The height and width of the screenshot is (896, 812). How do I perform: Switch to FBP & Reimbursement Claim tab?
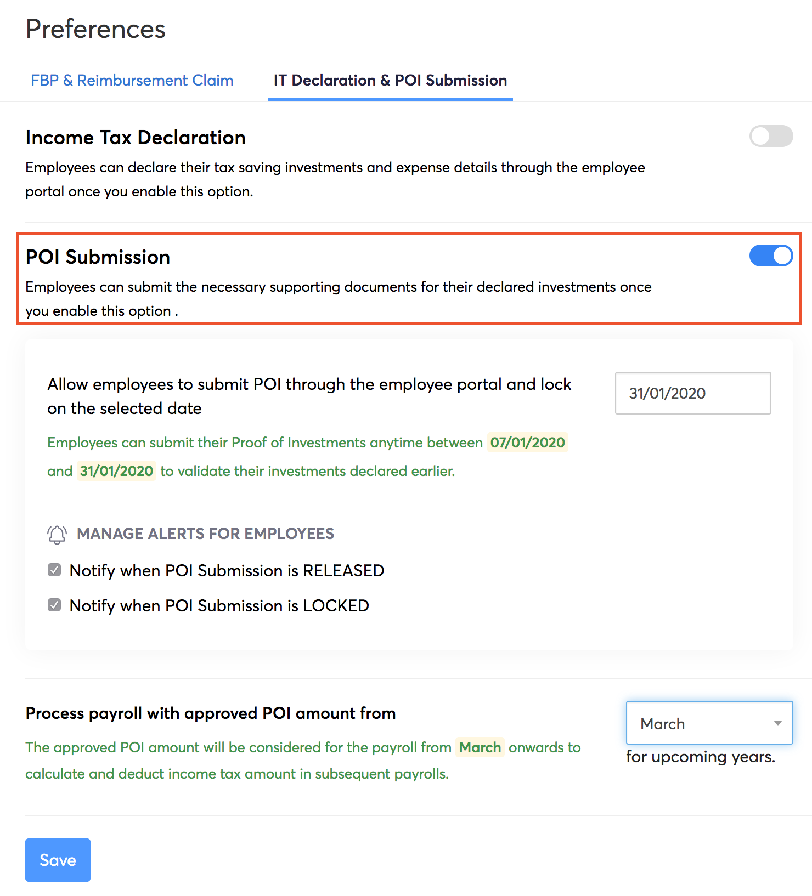(132, 81)
